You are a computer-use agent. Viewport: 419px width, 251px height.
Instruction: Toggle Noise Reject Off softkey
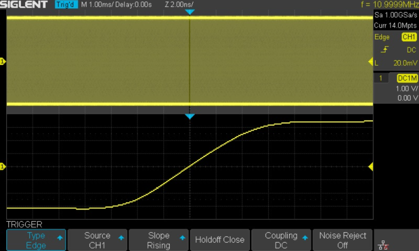tap(343, 240)
